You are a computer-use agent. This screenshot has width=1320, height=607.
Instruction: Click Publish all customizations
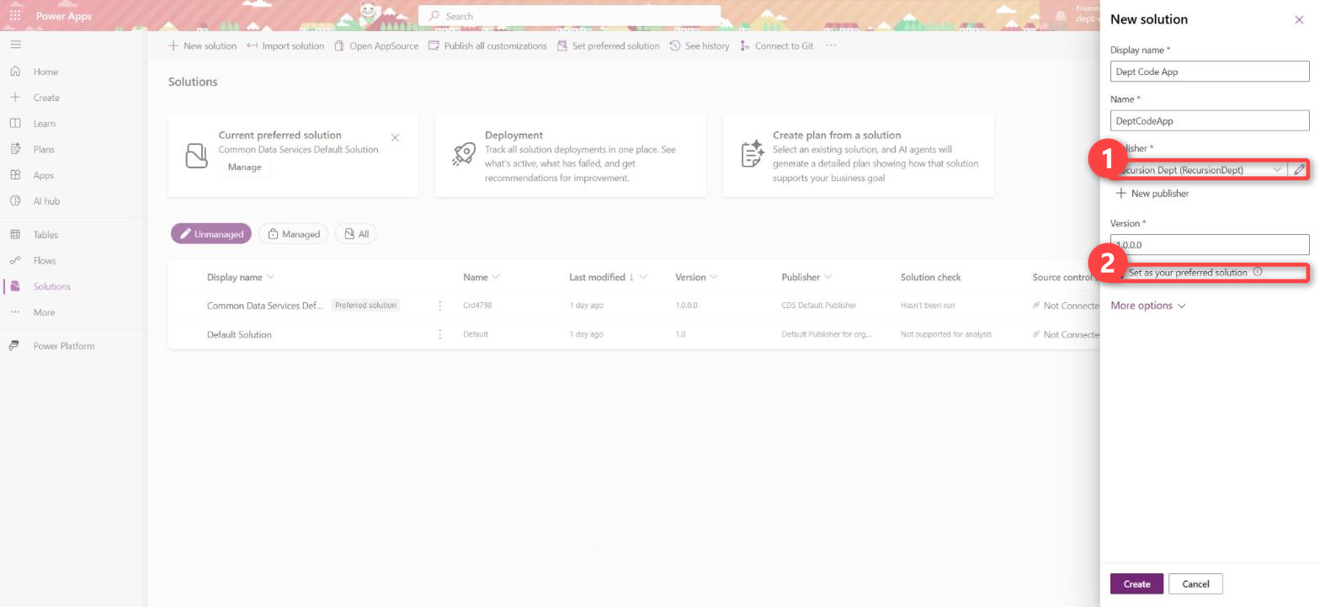[487, 46]
